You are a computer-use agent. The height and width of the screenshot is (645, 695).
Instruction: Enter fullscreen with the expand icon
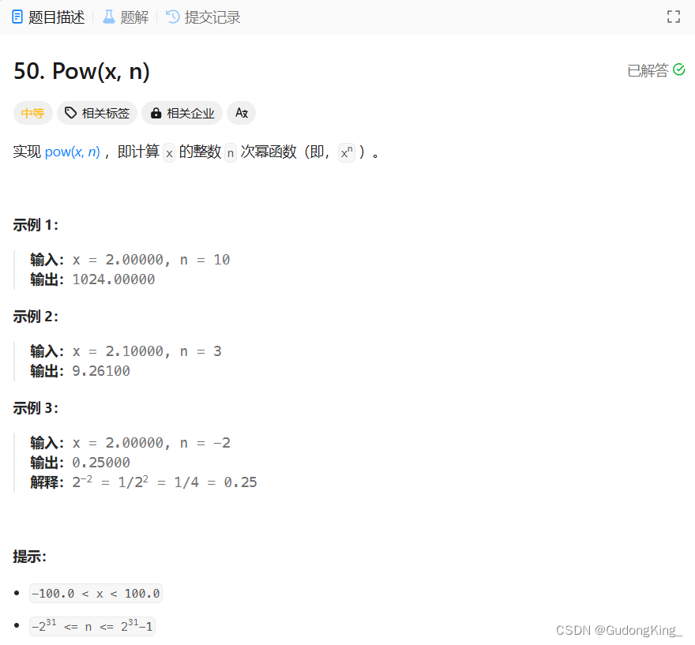point(673,16)
